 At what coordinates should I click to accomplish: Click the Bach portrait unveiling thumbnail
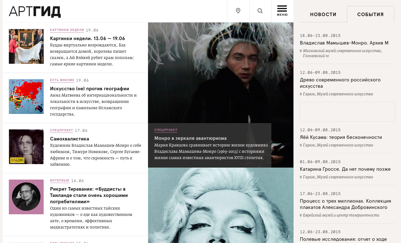pyautogui.click(x=26, y=46)
